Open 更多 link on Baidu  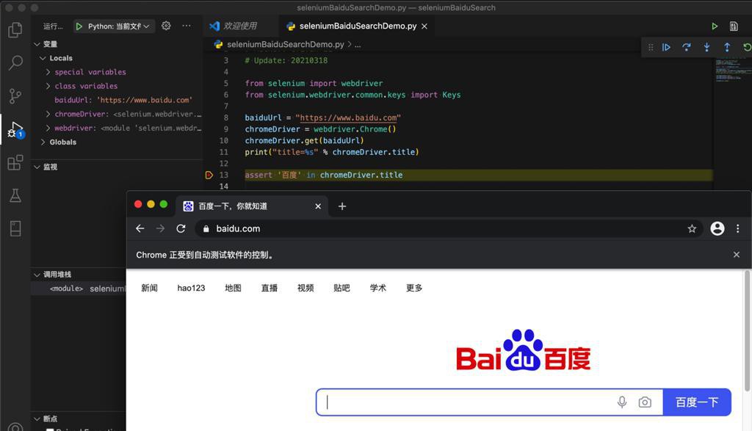point(414,288)
